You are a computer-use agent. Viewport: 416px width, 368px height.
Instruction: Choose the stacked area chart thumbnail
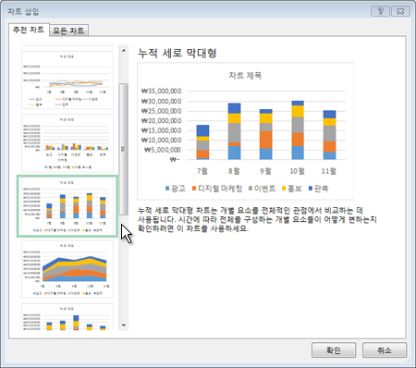click(x=67, y=269)
